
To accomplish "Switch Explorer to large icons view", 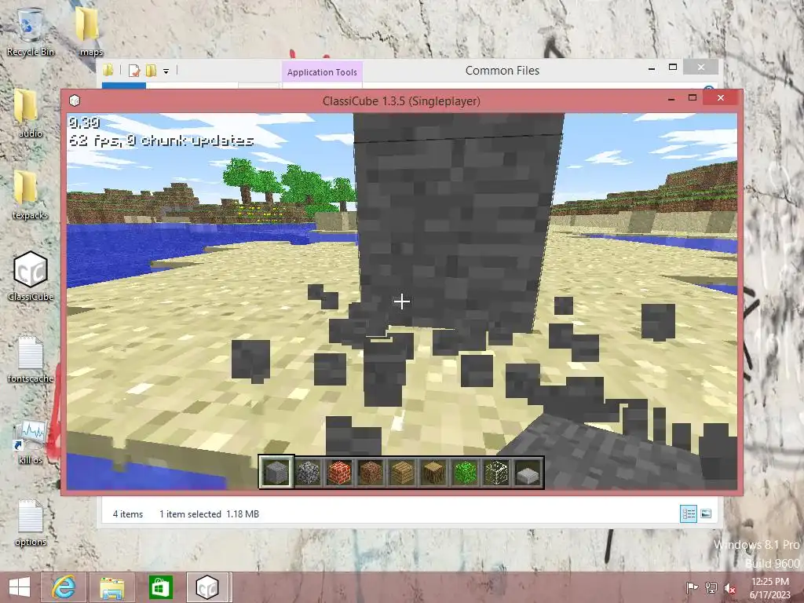I will click(x=706, y=513).
